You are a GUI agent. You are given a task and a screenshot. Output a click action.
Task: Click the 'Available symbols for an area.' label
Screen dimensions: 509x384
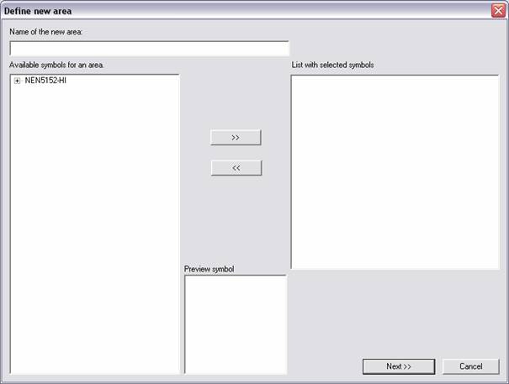[56, 65]
